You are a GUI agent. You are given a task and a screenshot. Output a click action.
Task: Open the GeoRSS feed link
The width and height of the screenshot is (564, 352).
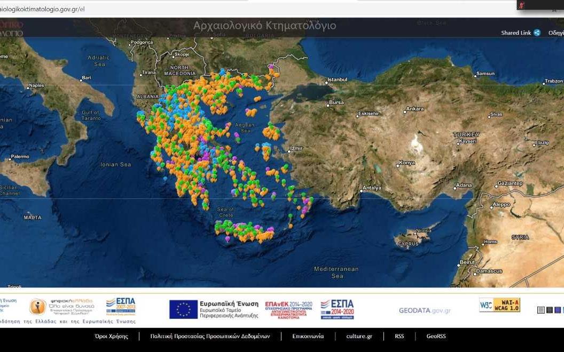coord(436,336)
